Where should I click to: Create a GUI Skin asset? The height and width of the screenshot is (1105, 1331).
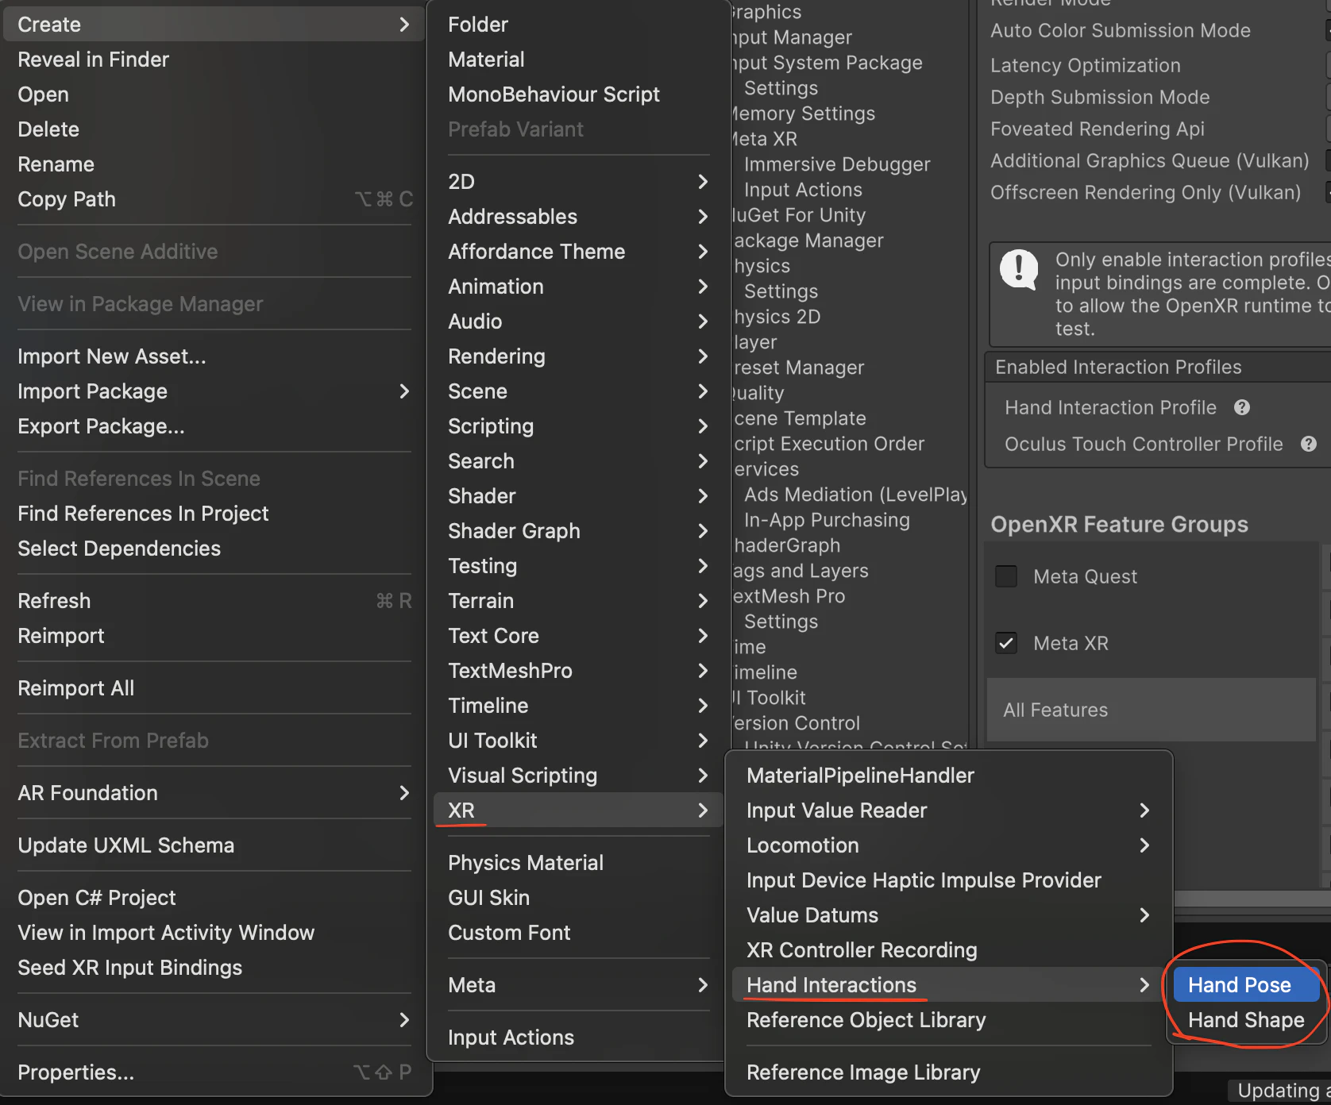pos(578,898)
